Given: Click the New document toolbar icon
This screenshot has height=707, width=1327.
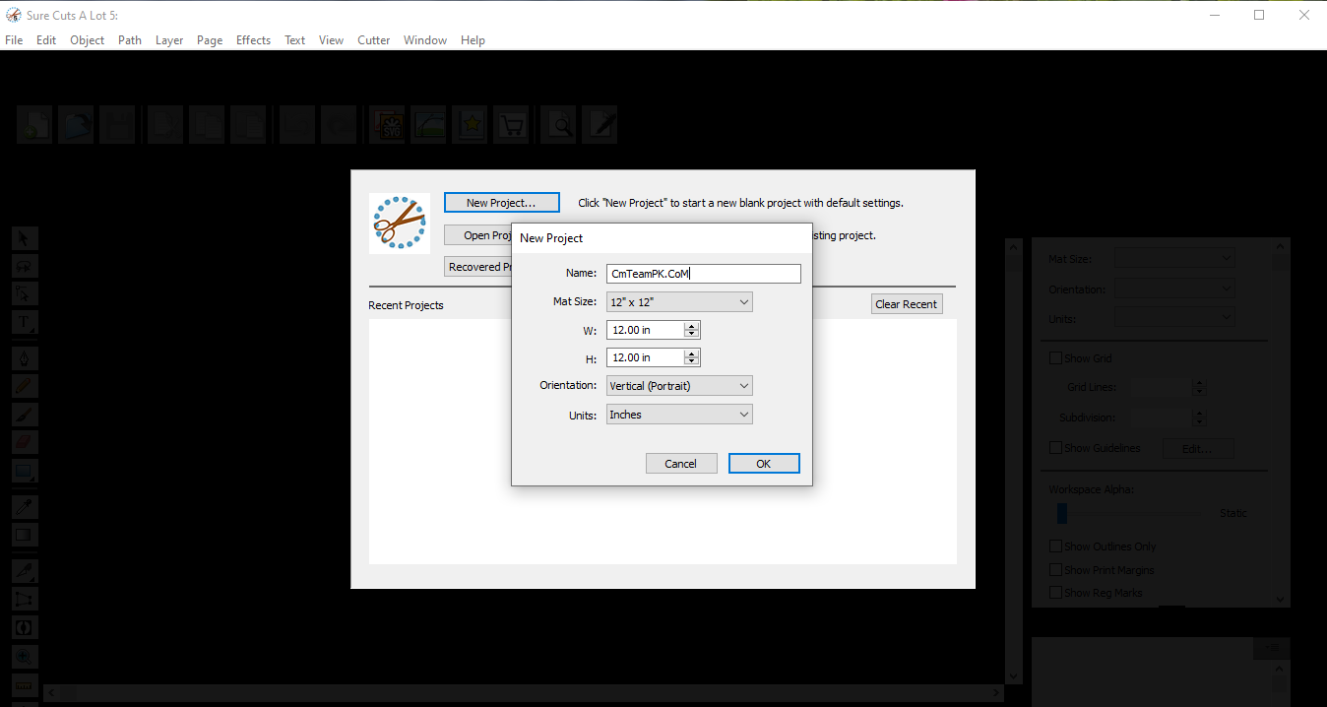Looking at the screenshot, I should pos(33,125).
